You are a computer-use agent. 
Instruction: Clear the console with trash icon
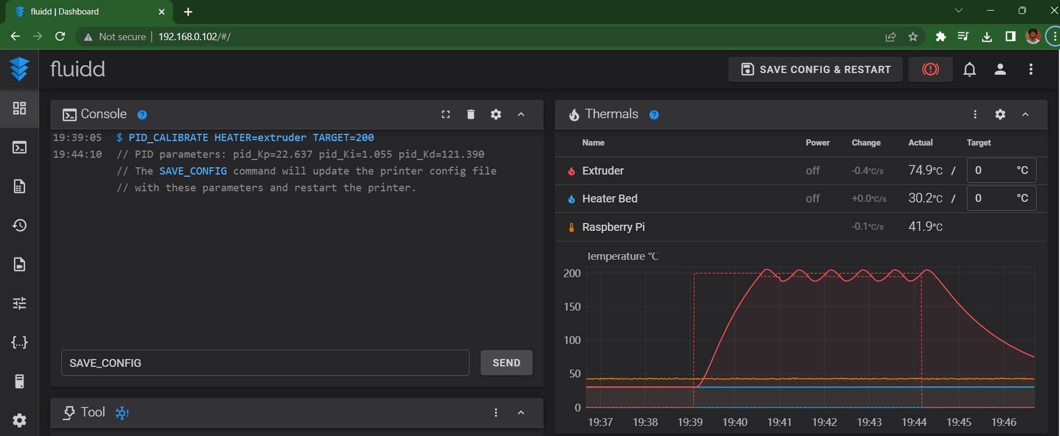click(x=471, y=114)
